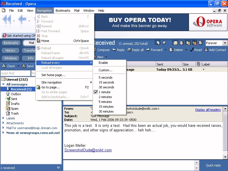Click the speech bubble icon in mail header
Viewport: 228px width, 171px height.
164,43
